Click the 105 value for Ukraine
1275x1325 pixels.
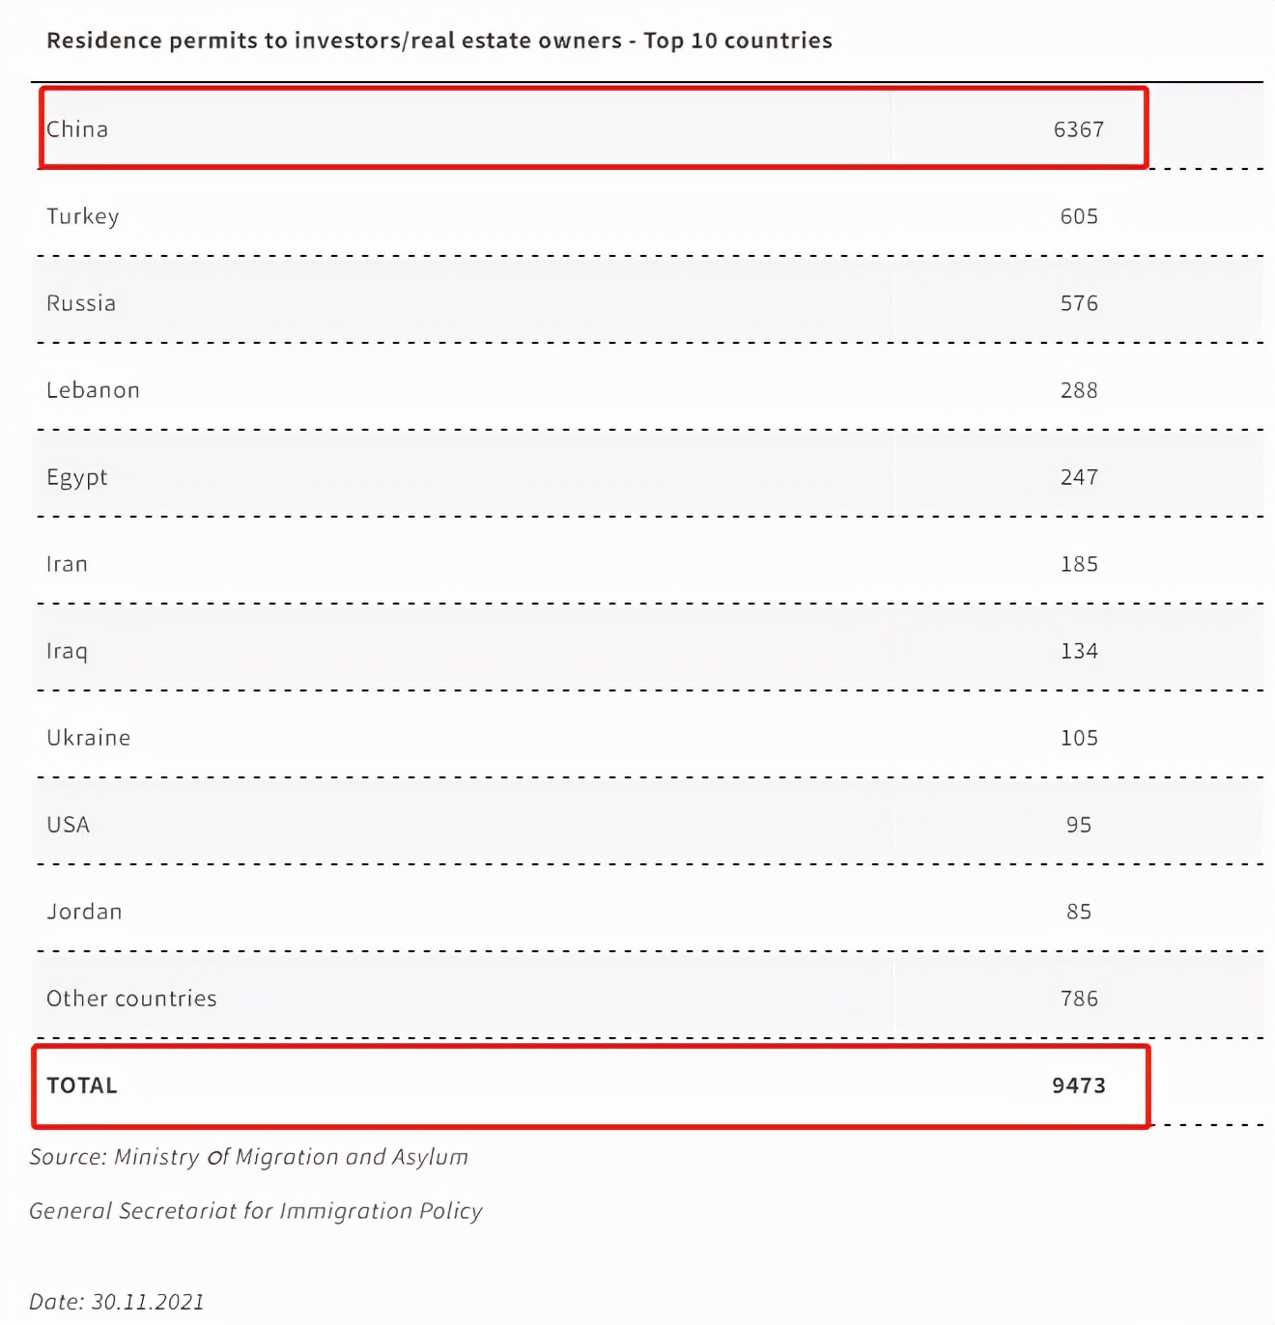(x=1079, y=738)
